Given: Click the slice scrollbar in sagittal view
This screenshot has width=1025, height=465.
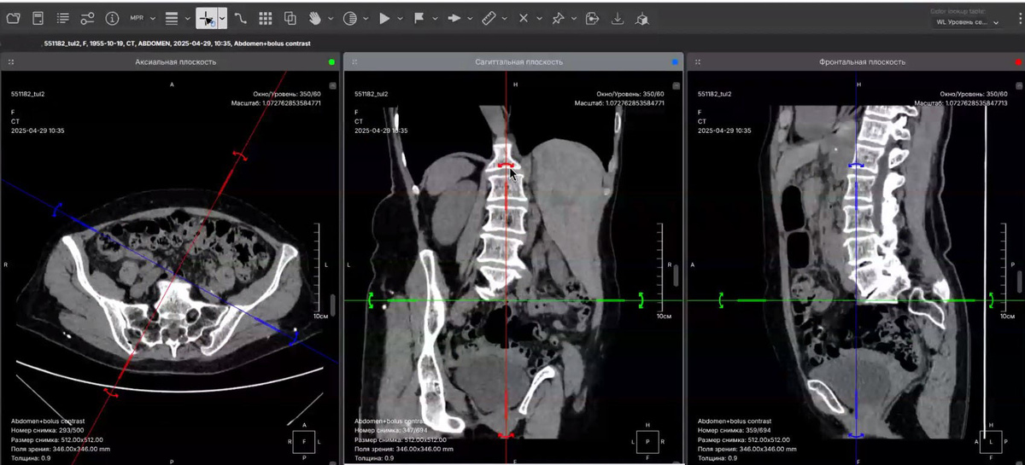Looking at the screenshot, I should pyautogui.click(x=676, y=276).
